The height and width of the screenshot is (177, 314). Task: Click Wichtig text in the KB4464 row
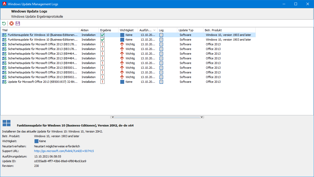tap(130, 54)
